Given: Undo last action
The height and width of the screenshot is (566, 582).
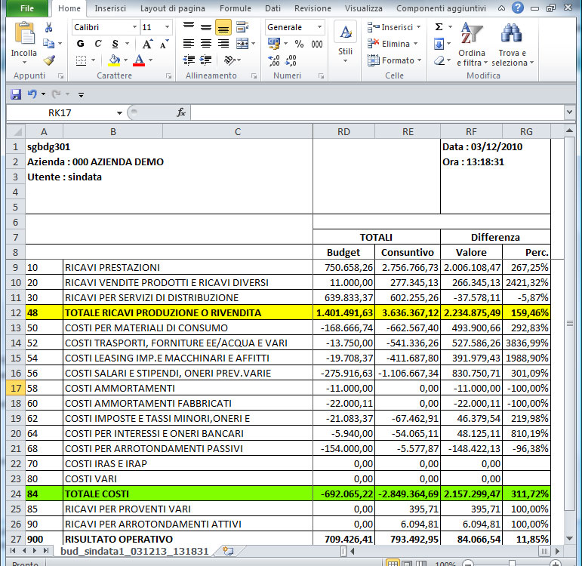Looking at the screenshot, I should [x=32, y=94].
